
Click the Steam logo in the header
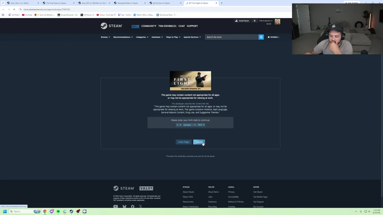(x=111, y=26)
